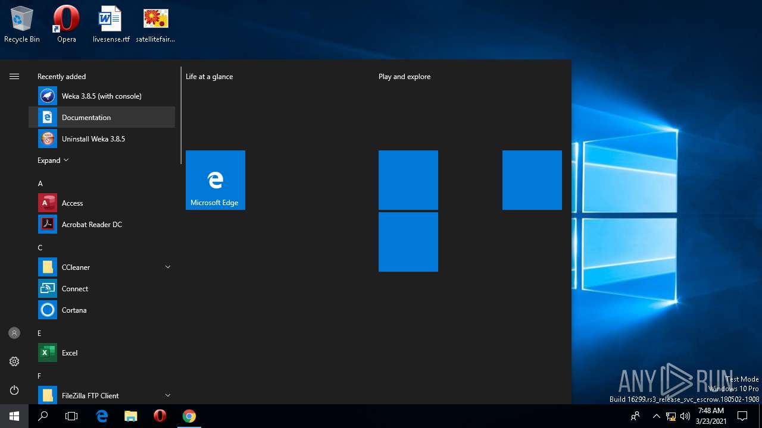The height and width of the screenshot is (428, 762).
Task: Open Action Center notifications icon
Action: 742,416
